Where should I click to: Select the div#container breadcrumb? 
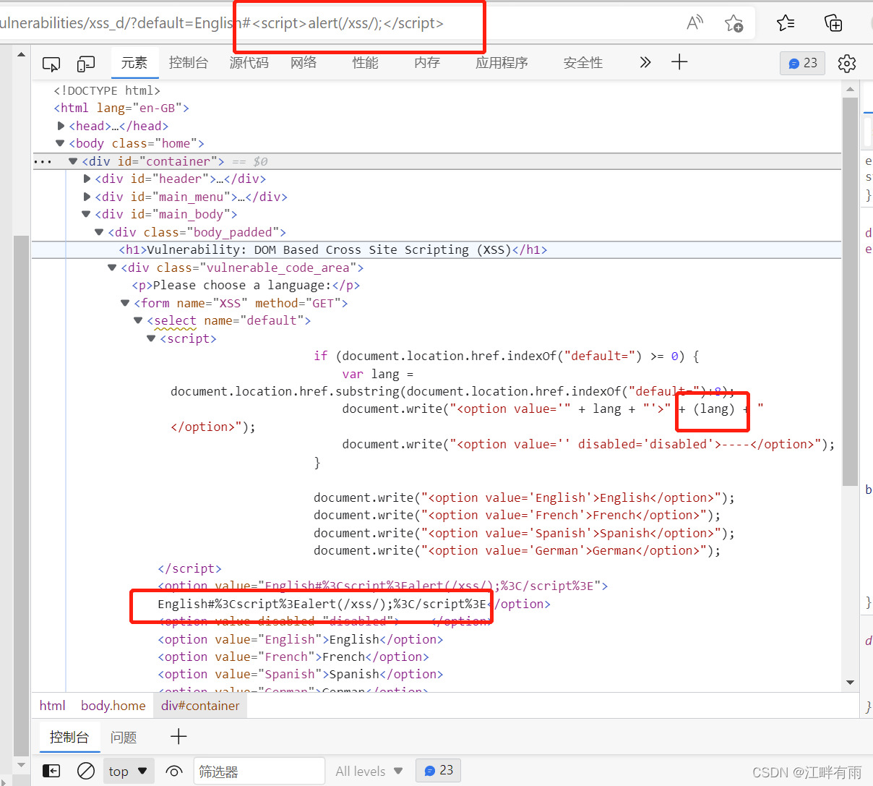(x=200, y=706)
